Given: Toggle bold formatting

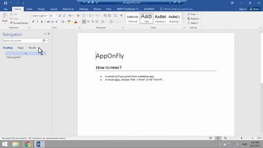Looking at the screenshot, I should [33, 22].
